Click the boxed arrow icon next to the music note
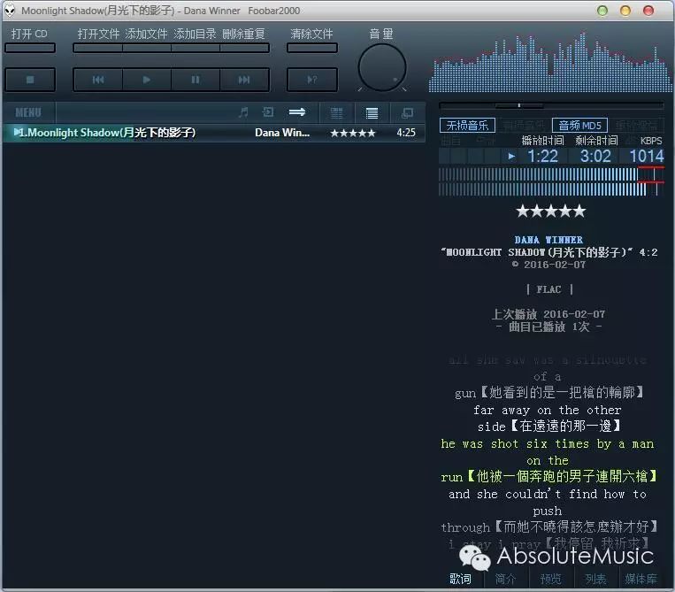675x592 pixels. point(268,112)
